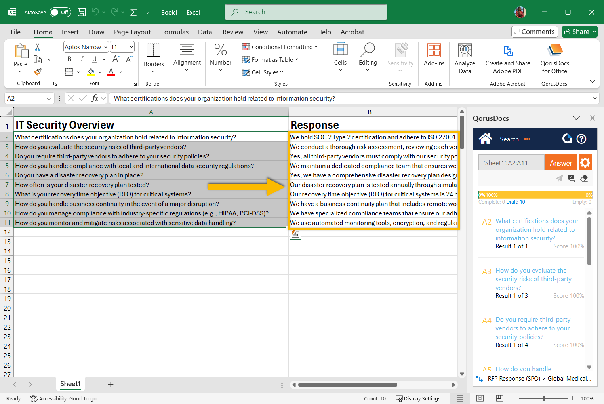The image size is (604, 404).
Task: Click the QorusDocs Home icon
Action: point(485,139)
